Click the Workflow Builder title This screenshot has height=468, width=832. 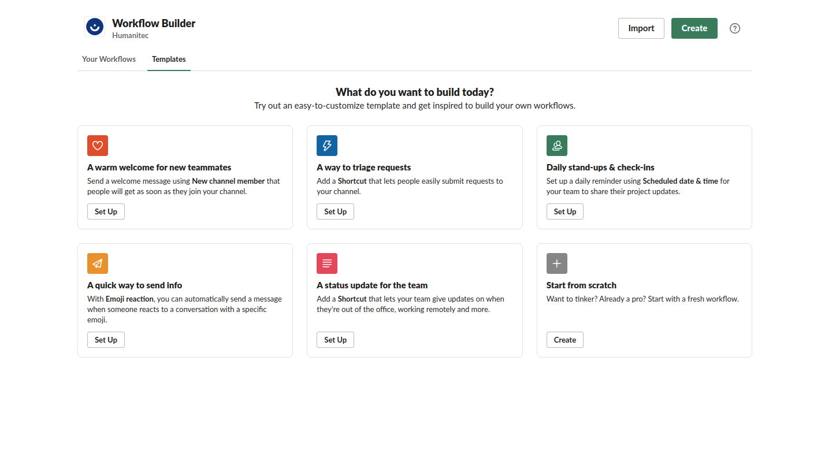[x=154, y=24]
